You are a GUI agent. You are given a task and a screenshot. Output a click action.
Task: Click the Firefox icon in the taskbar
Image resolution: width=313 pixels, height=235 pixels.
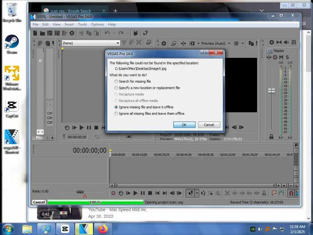(103, 229)
